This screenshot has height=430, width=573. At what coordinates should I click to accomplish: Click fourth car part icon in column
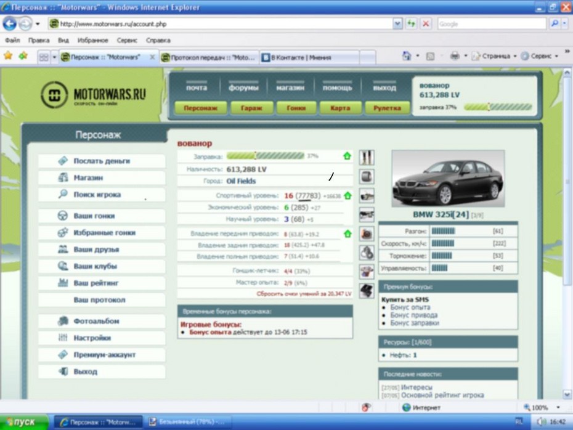367,215
